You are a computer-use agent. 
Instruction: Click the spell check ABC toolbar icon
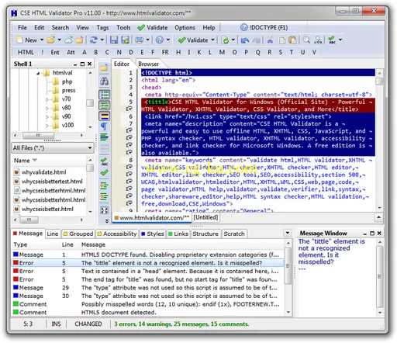tap(332, 40)
